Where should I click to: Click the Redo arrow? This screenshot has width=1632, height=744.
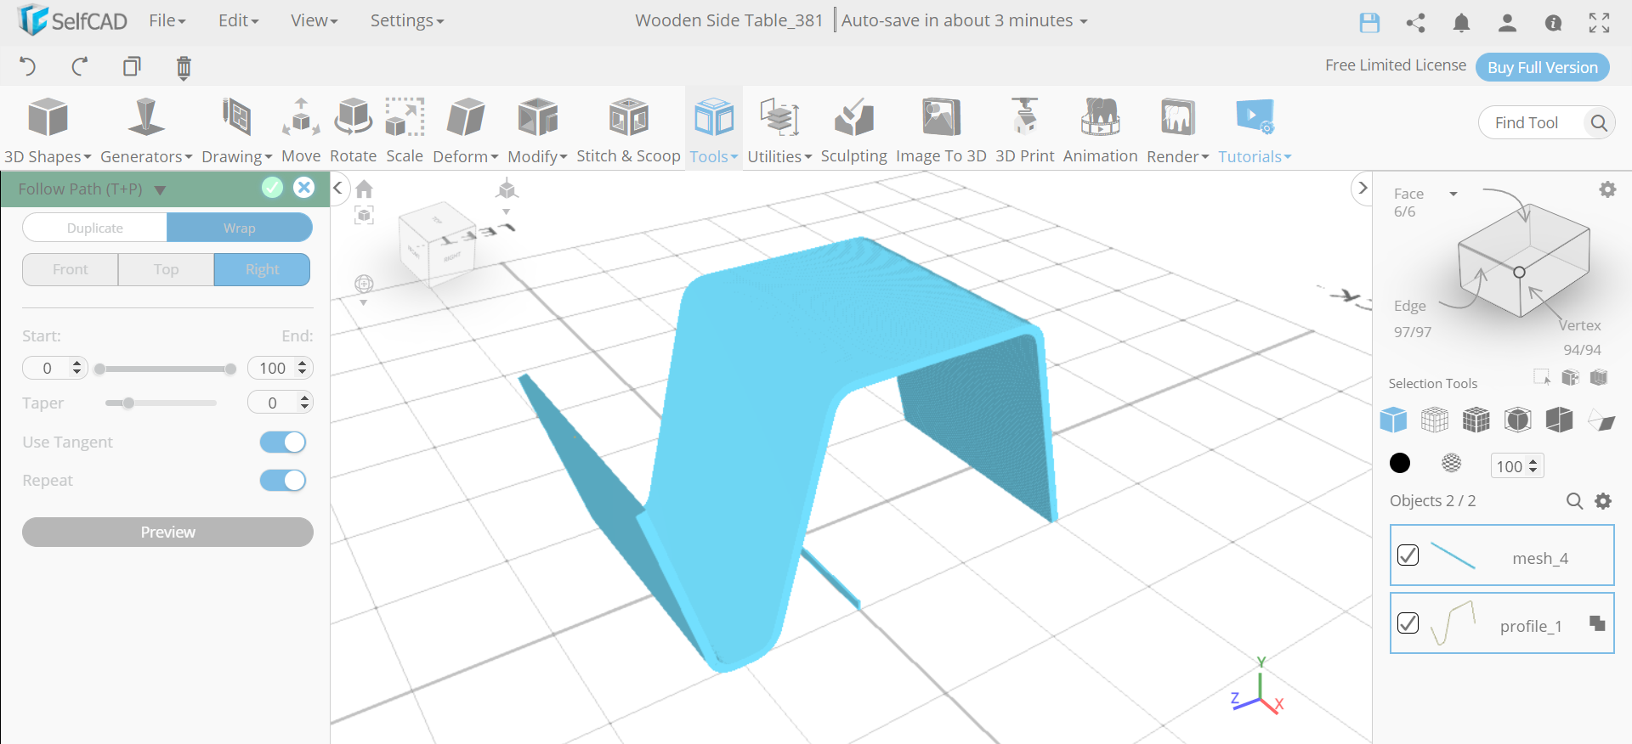[80, 66]
